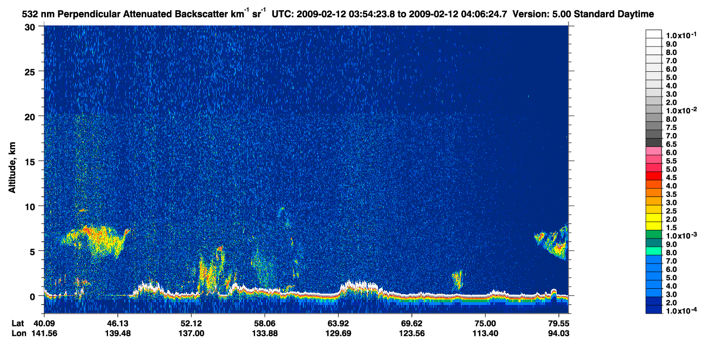This screenshot has width=702, height=360.
Task: Select latitude value 46.13
Action: click(x=118, y=323)
